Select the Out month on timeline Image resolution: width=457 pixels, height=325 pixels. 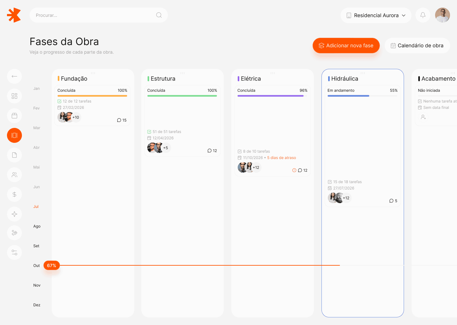[36, 266]
